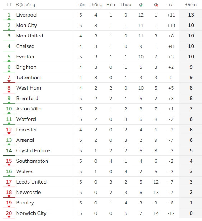Click the green up arrow under Liverpool's rank
The image size is (202, 221).
[x=9, y=19]
